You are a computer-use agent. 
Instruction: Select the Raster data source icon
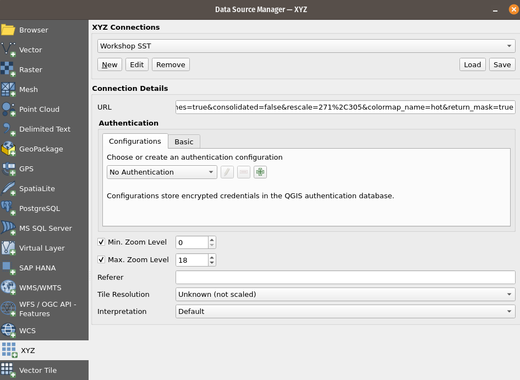8,69
